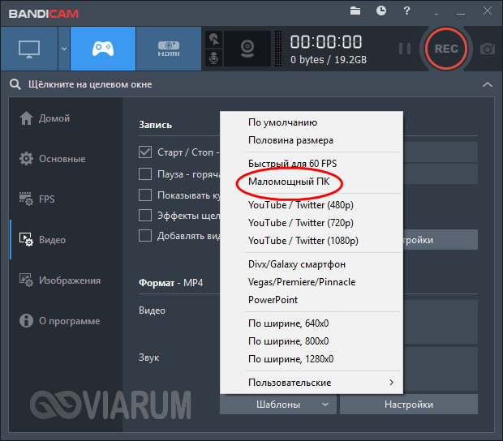This screenshot has height=441, width=503.
Task: Uncheck Старт / Стоп hotkey checkbox
Action: coord(145,152)
